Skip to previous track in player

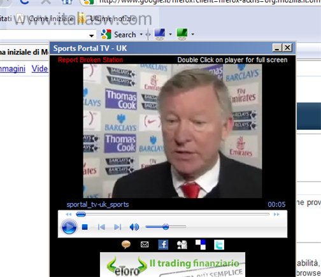pyautogui.click(x=101, y=227)
